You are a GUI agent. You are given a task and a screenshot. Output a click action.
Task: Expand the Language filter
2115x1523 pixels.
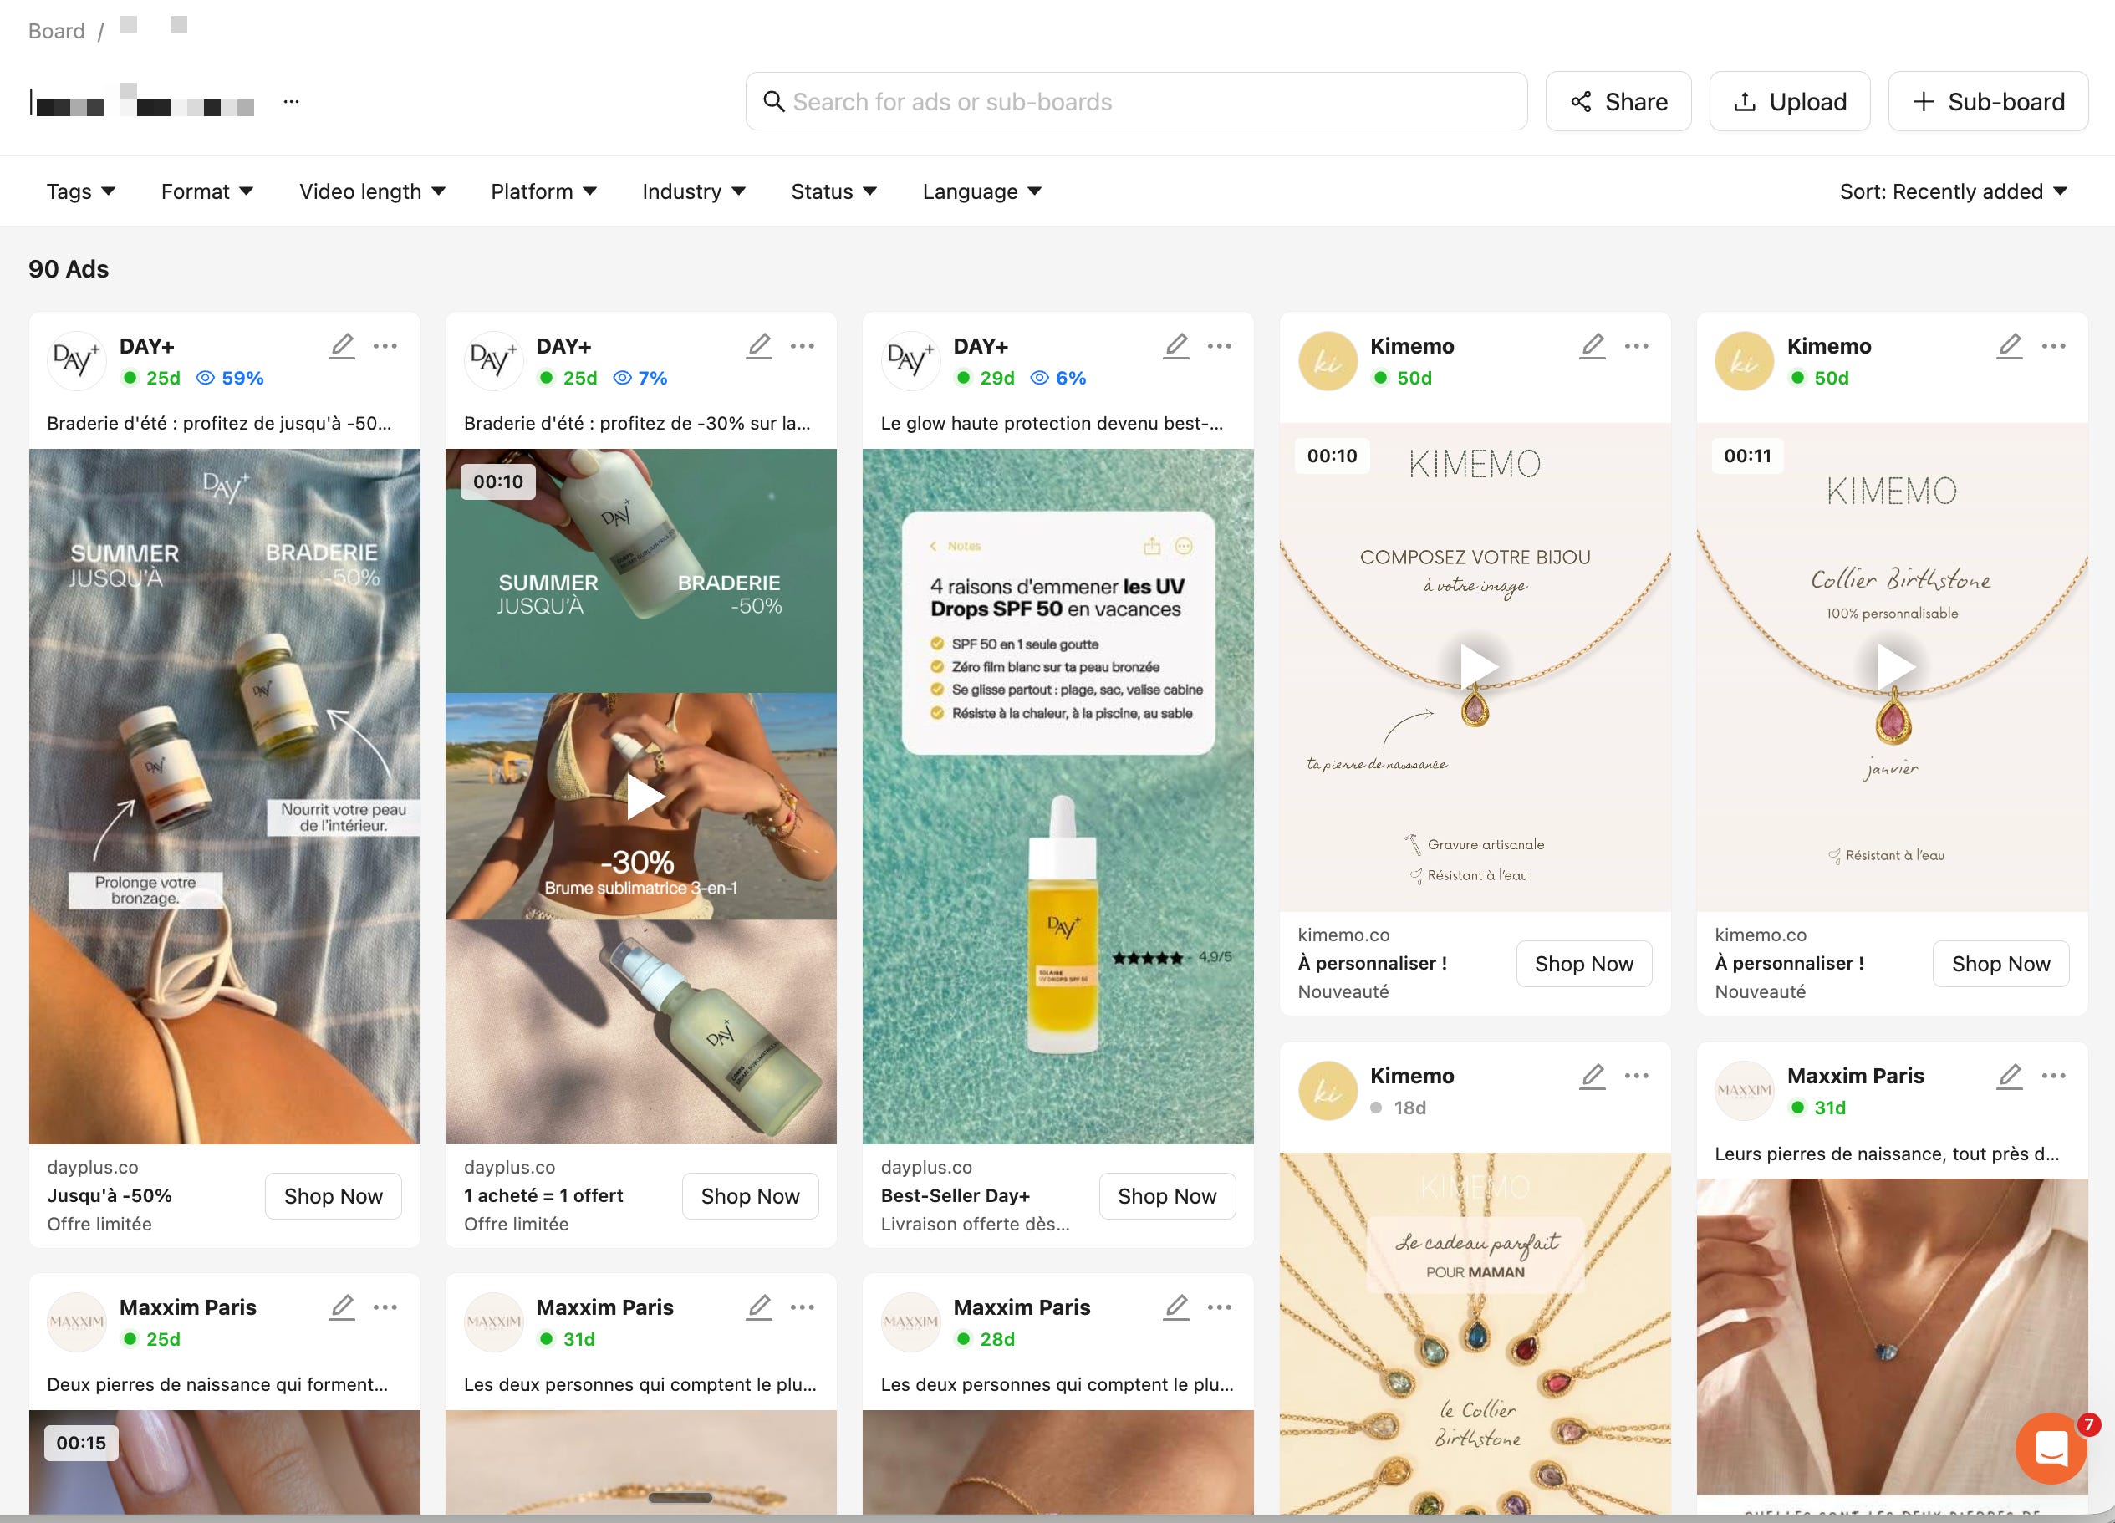[x=982, y=191]
